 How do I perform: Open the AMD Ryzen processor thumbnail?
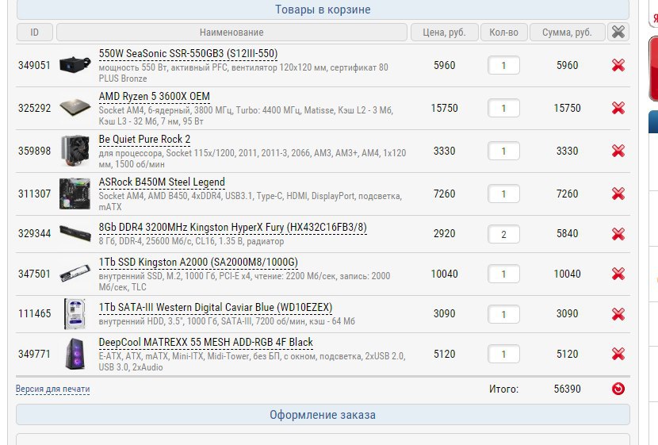point(75,108)
